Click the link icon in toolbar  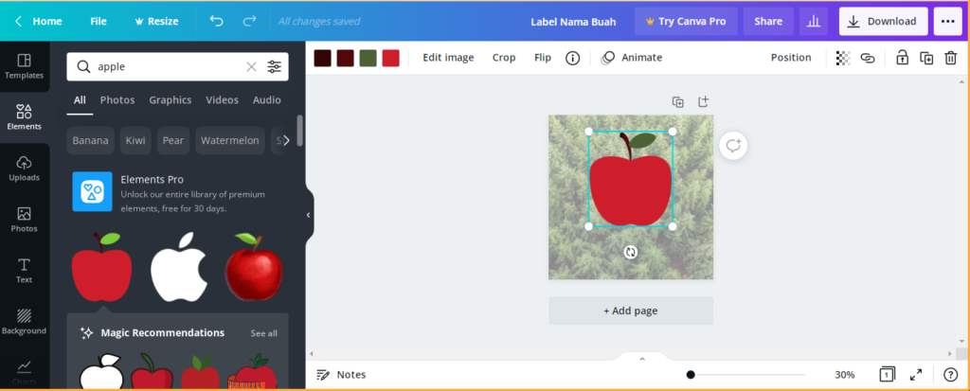click(x=868, y=58)
